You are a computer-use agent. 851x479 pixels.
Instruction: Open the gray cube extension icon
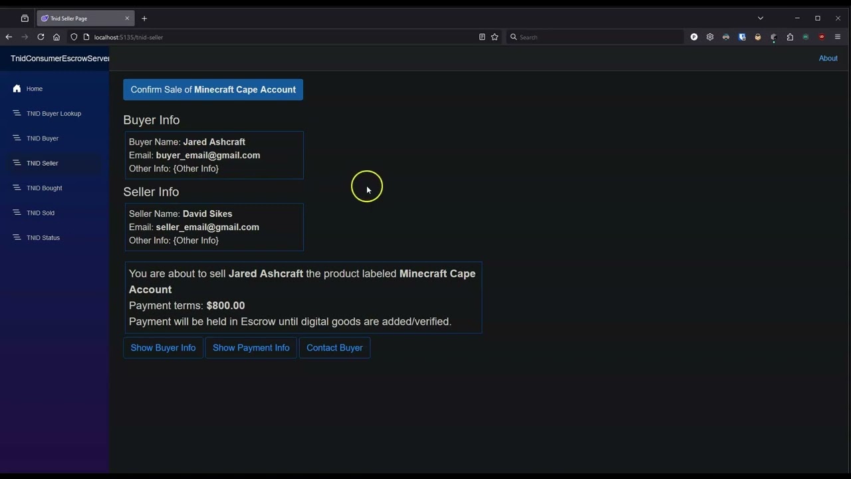774,37
